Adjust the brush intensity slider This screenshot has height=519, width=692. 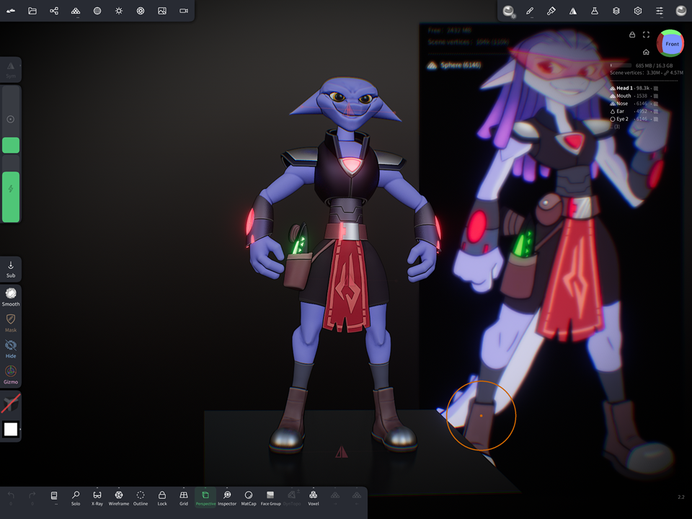(11, 189)
